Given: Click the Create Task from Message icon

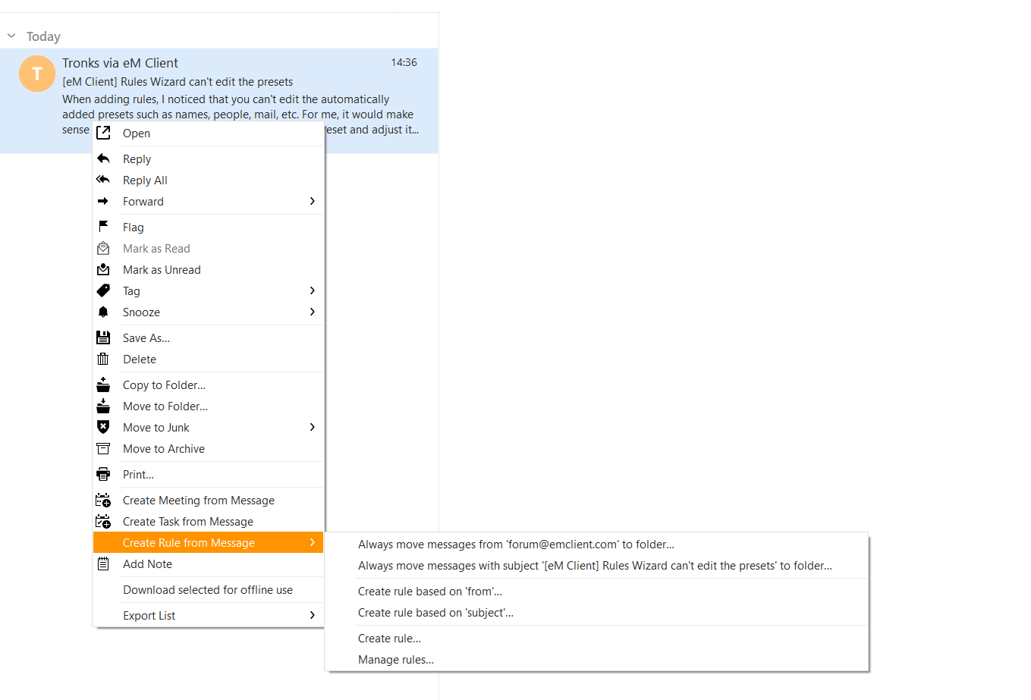Looking at the screenshot, I should (103, 521).
